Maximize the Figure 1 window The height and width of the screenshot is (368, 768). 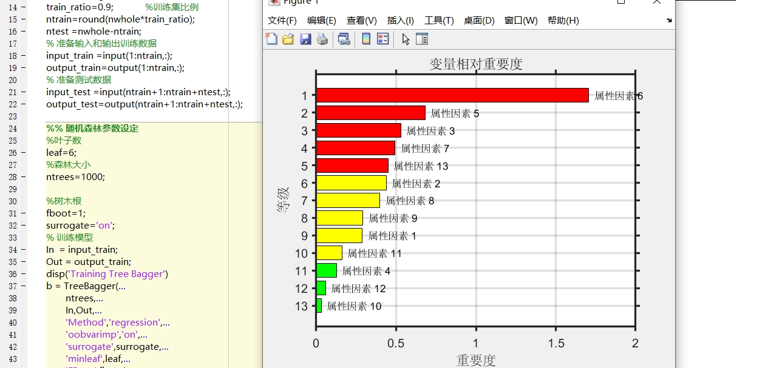click(621, 2)
